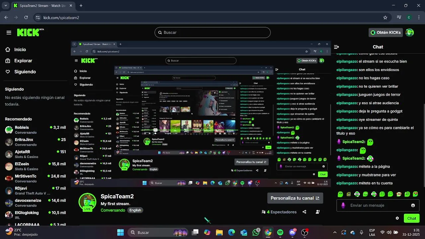
Task: Open OBS Studio from the taskbar
Action: [x=304, y=232]
